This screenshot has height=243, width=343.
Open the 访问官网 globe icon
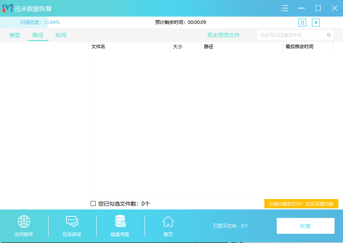24,221
